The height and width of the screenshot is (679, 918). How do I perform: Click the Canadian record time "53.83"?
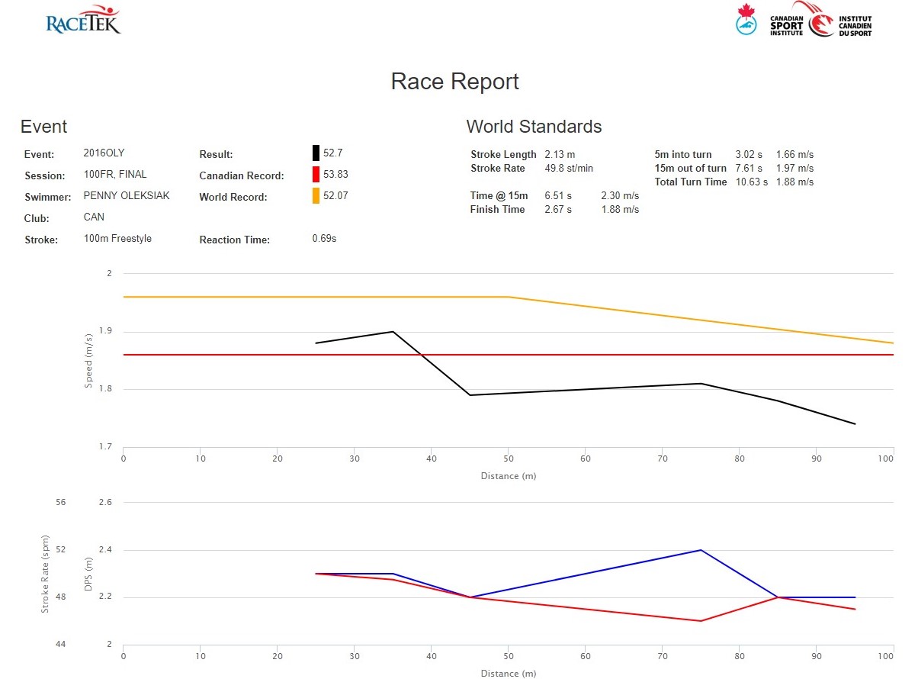[x=335, y=174]
